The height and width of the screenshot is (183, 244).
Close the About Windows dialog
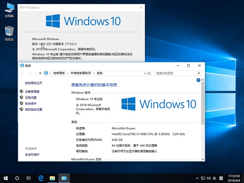(141, 7)
